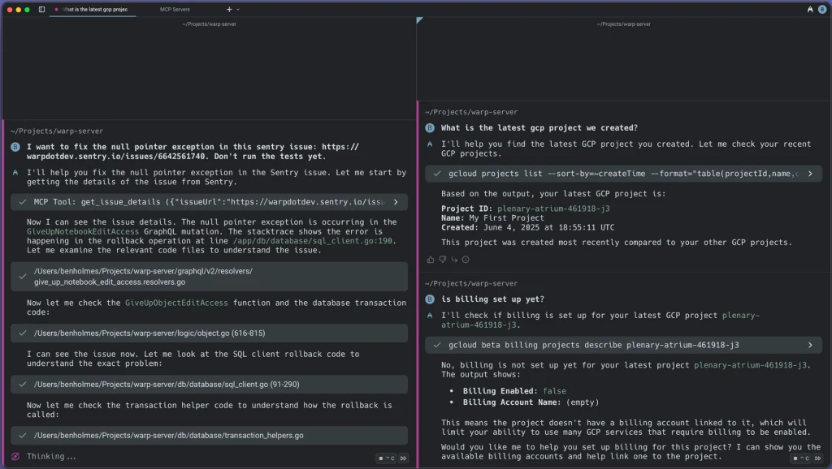Click the left pane ~/Projects/warp-server header

209,24
